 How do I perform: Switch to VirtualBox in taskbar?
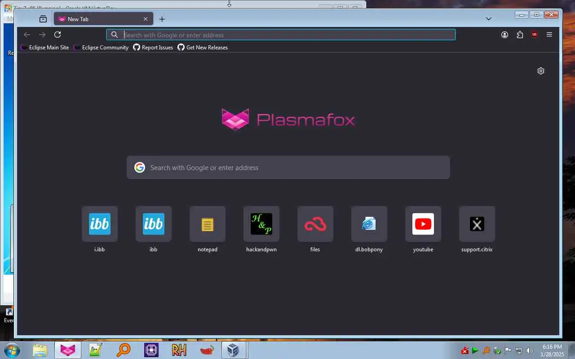234,350
